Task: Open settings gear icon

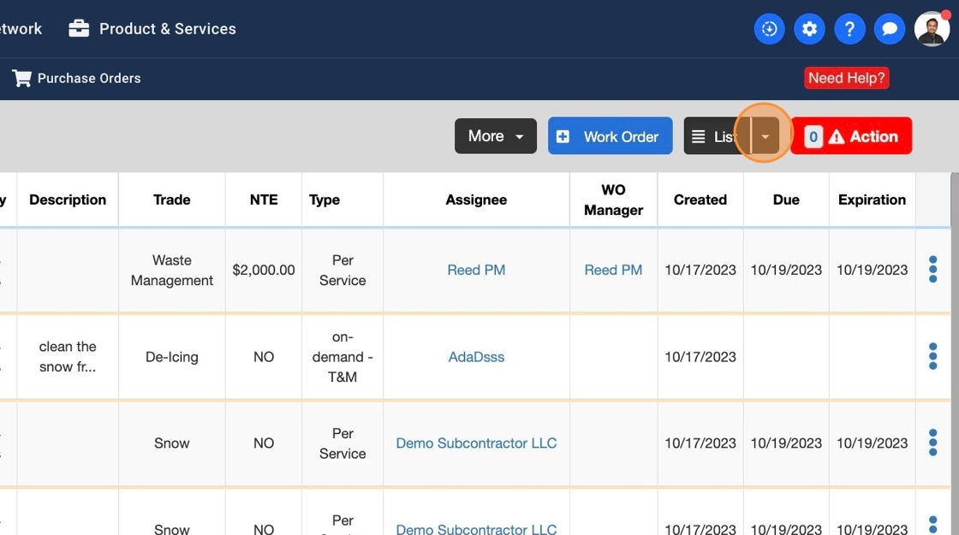Action: point(809,29)
